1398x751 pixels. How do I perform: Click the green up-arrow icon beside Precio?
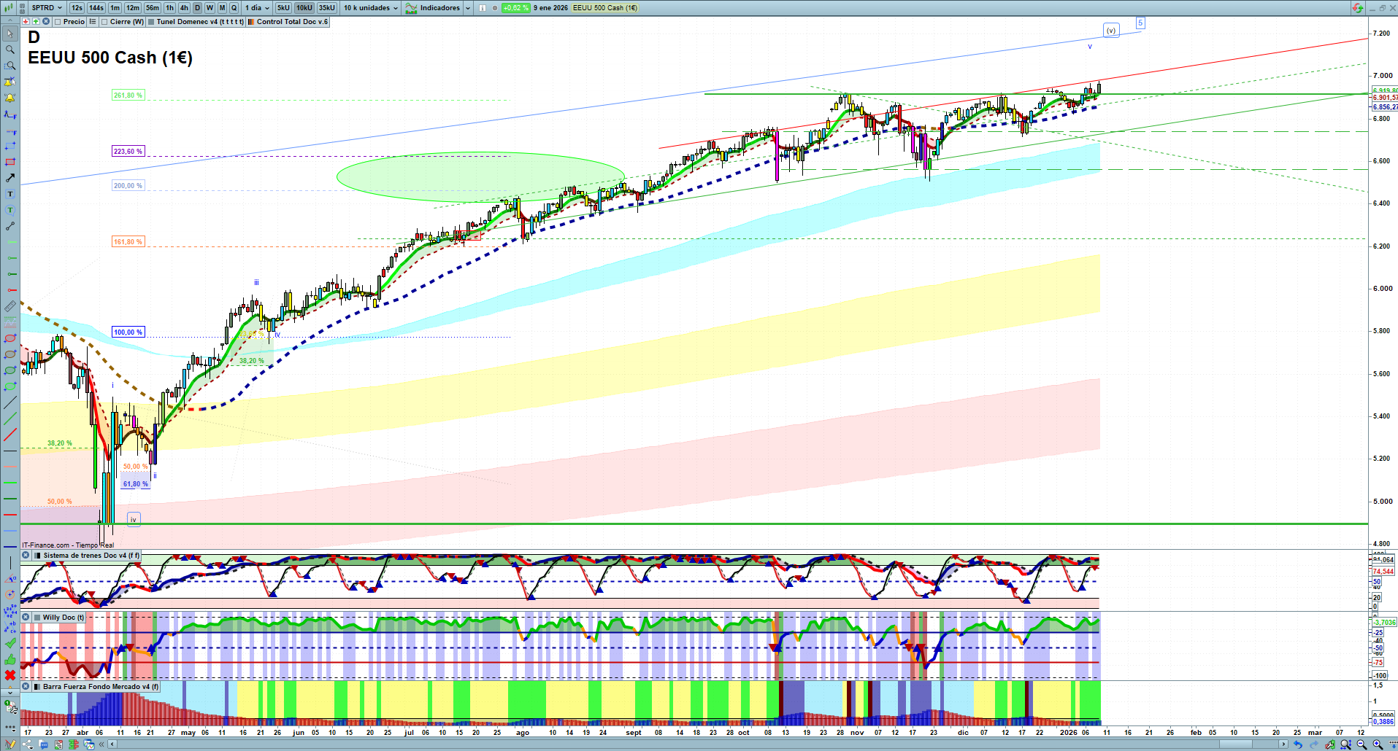click(x=36, y=22)
